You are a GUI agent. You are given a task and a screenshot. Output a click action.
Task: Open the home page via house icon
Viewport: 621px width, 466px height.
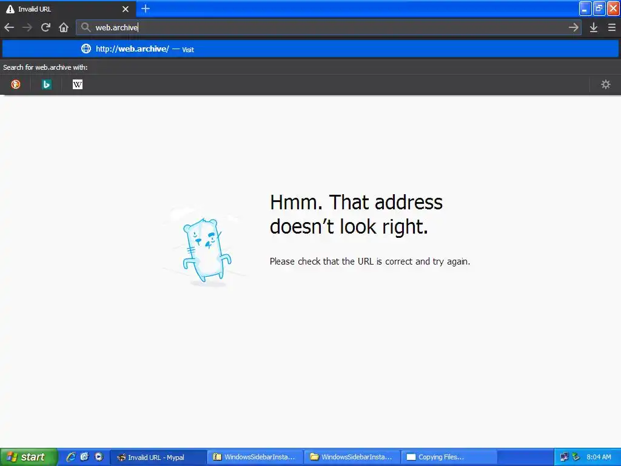pyautogui.click(x=64, y=27)
